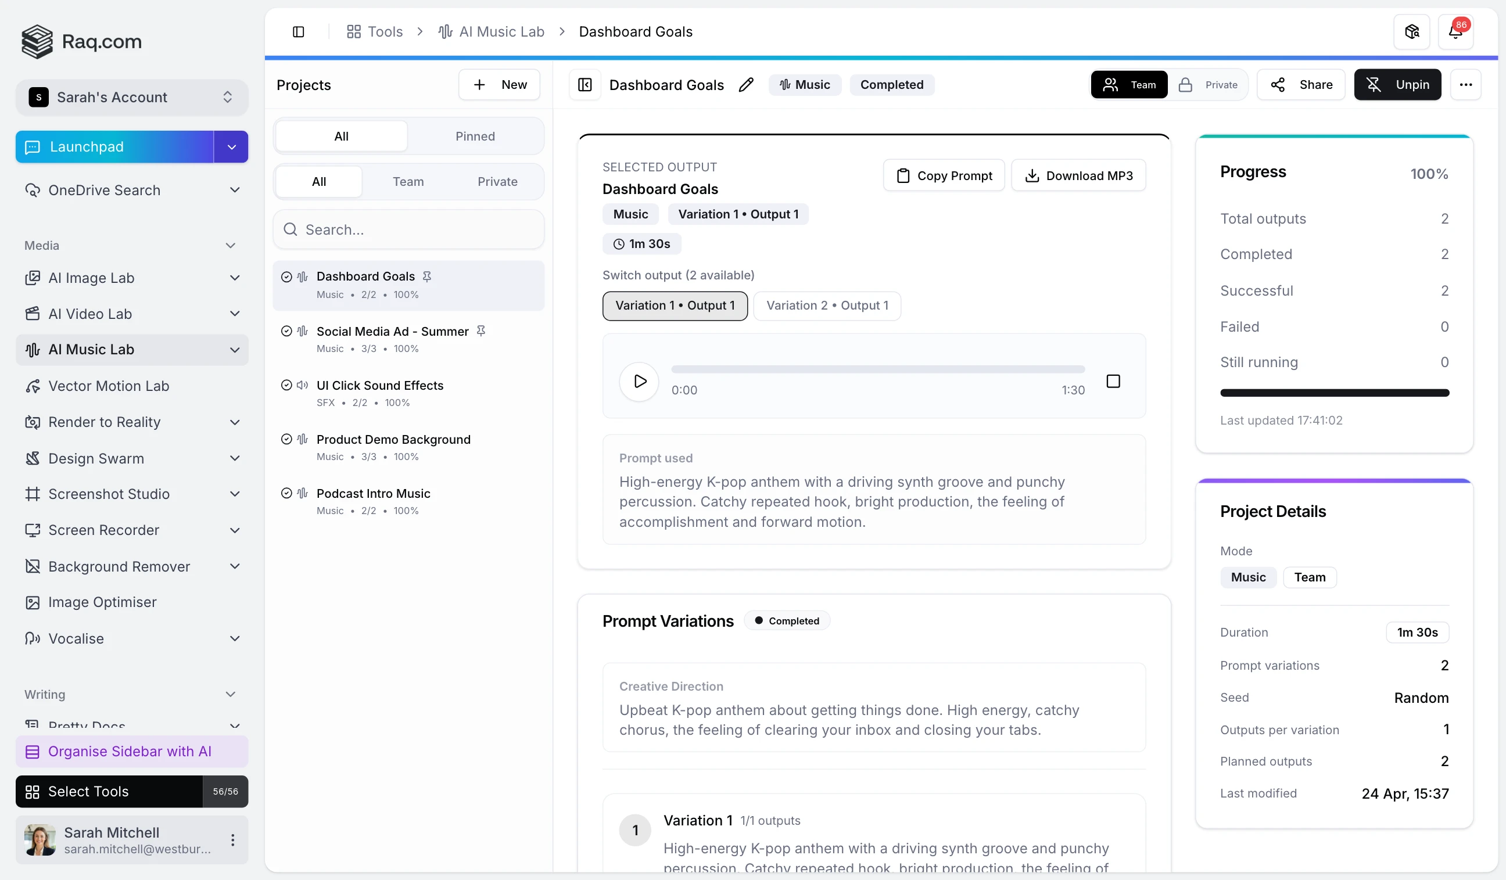
Task: Click the Download MP3 button
Action: (1078, 175)
